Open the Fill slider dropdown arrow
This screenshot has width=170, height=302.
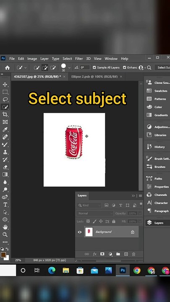pos(140,221)
